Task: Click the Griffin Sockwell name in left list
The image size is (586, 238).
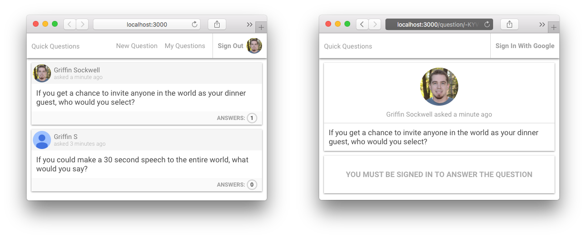Action: click(77, 70)
